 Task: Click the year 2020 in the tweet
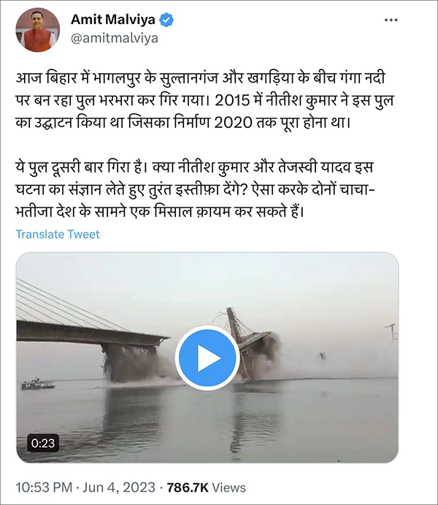click(233, 123)
